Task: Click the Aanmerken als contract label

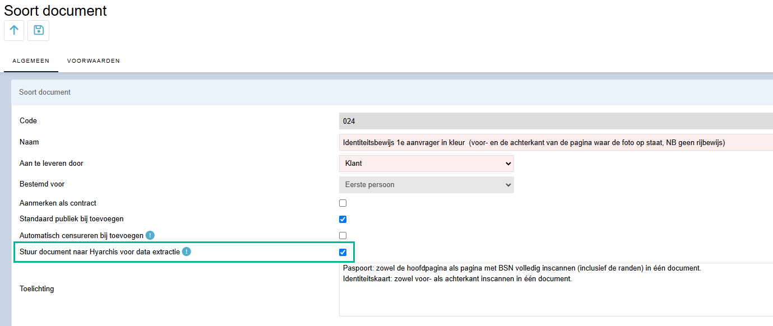Action: pyautogui.click(x=58, y=203)
